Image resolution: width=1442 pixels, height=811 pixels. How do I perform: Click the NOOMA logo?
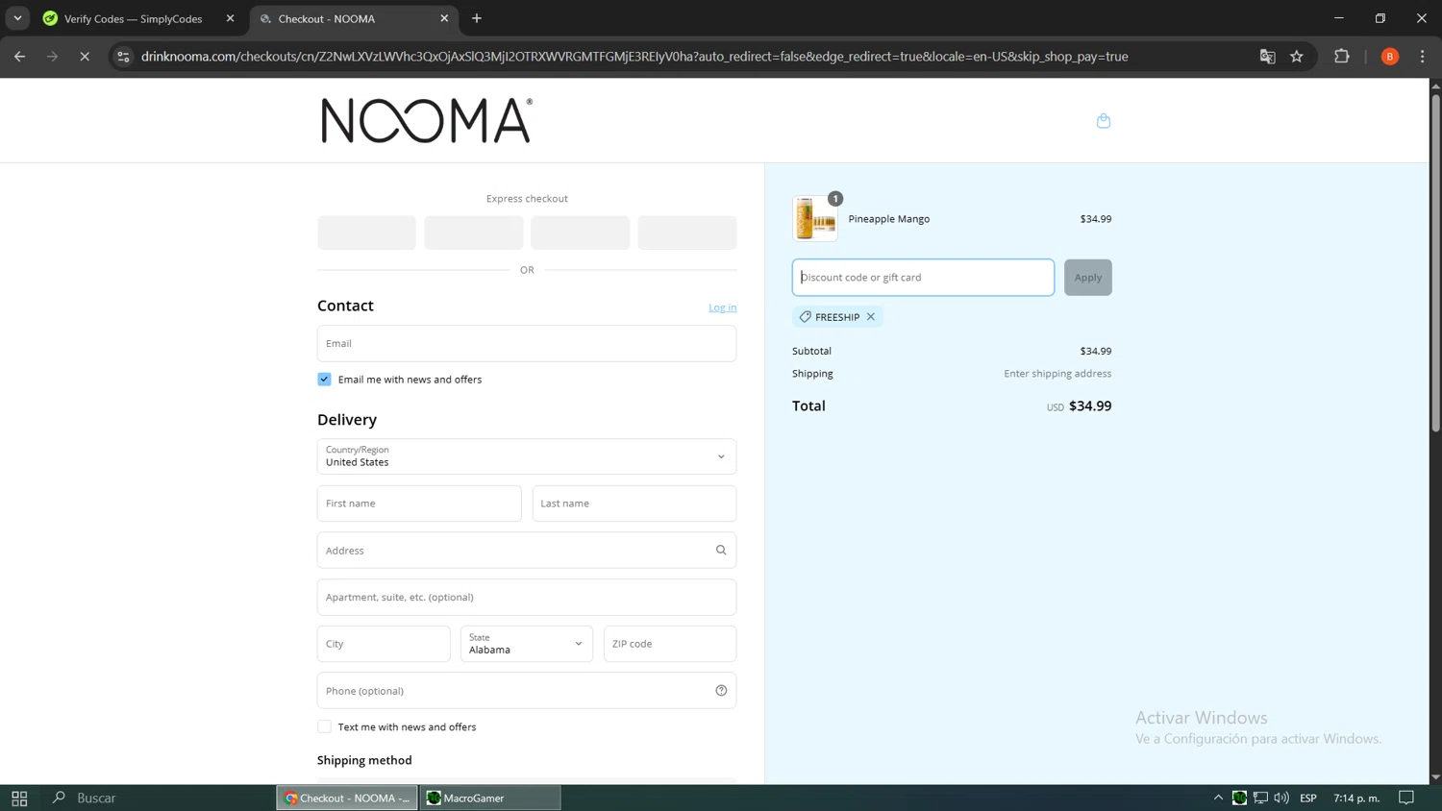[427, 120]
